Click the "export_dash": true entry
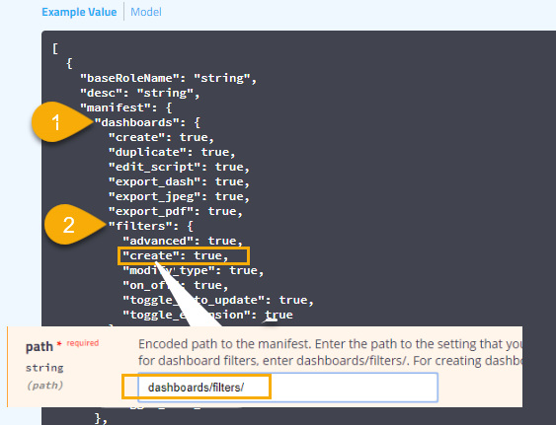Viewport: 556px width, 425px height. (179, 181)
